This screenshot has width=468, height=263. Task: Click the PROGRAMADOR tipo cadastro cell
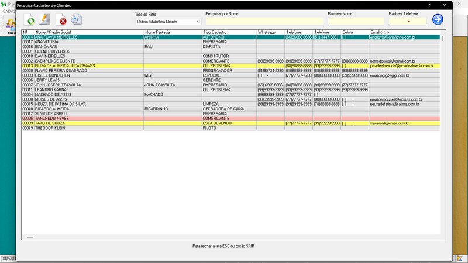(x=229, y=70)
